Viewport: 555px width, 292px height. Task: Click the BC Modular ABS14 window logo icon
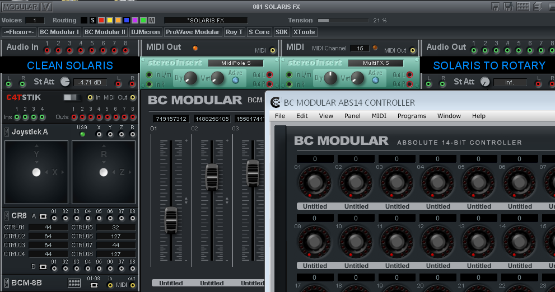276,102
